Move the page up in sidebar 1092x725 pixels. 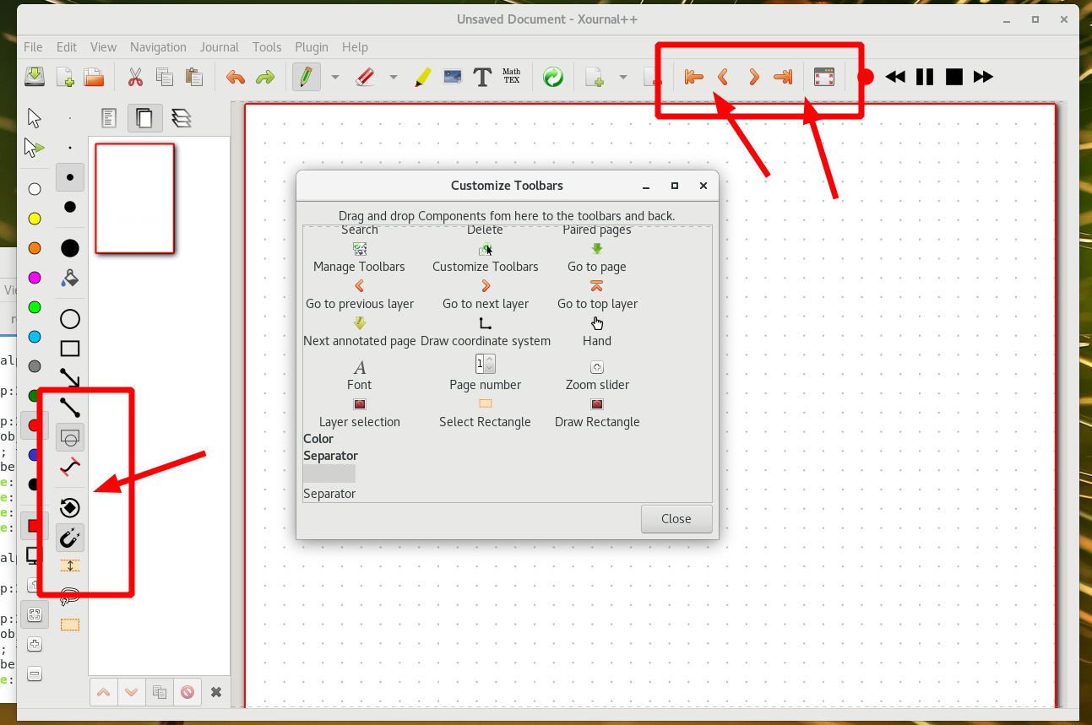tap(104, 692)
